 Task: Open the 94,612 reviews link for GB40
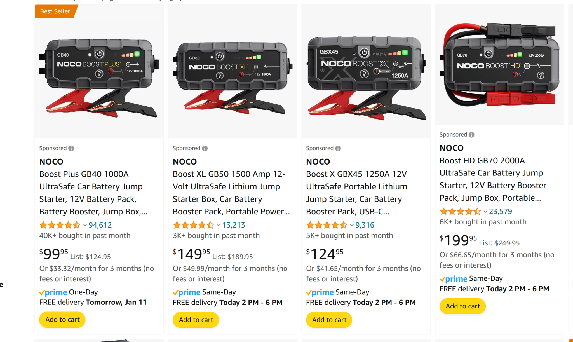click(100, 225)
